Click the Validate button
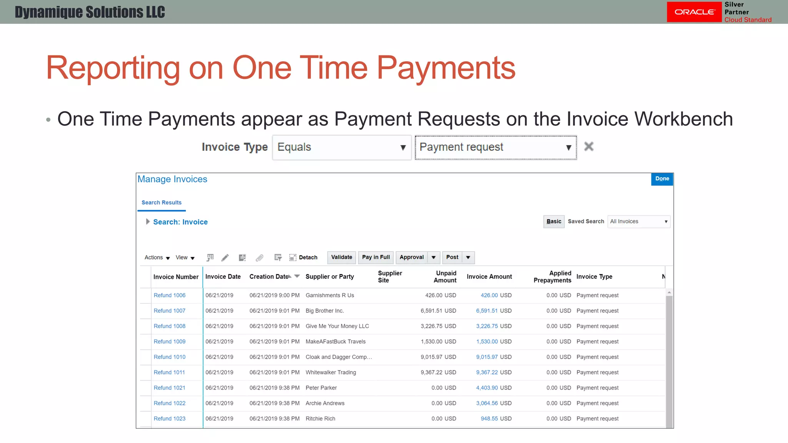The width and height of the screenshot is (788, 443). pos(342,257)
